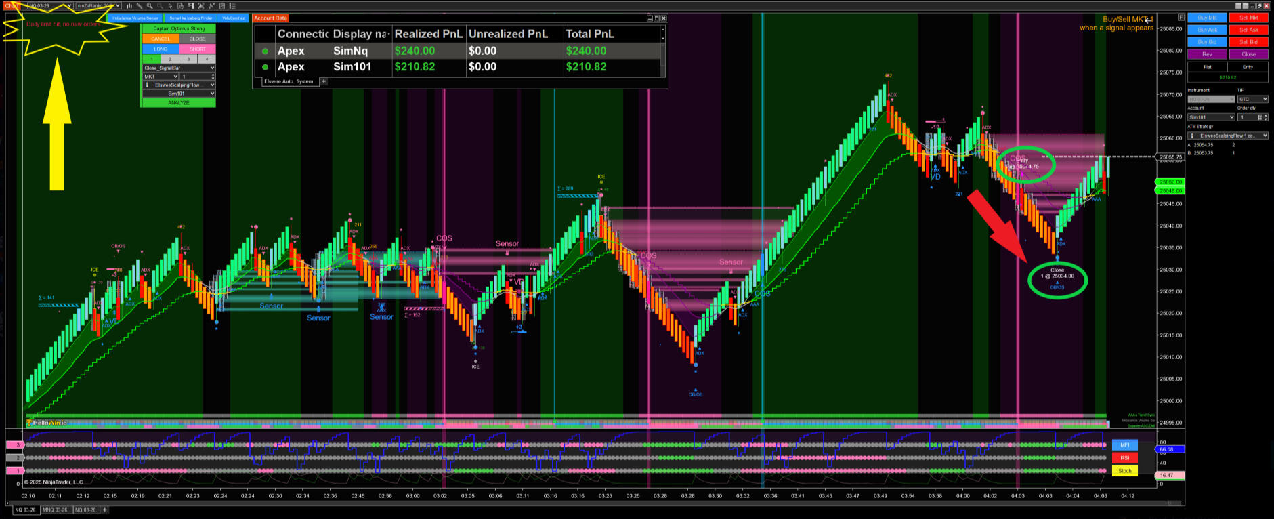Viewport: 1274px width, 519px height.
Task: Click the zoom in magnifier icon
Action: pyautogui.click(x=150, y=6)
